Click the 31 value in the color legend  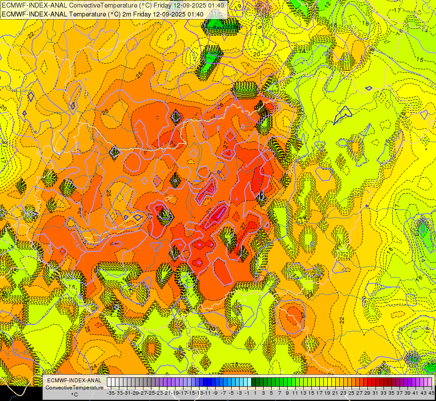pos(375,393)
